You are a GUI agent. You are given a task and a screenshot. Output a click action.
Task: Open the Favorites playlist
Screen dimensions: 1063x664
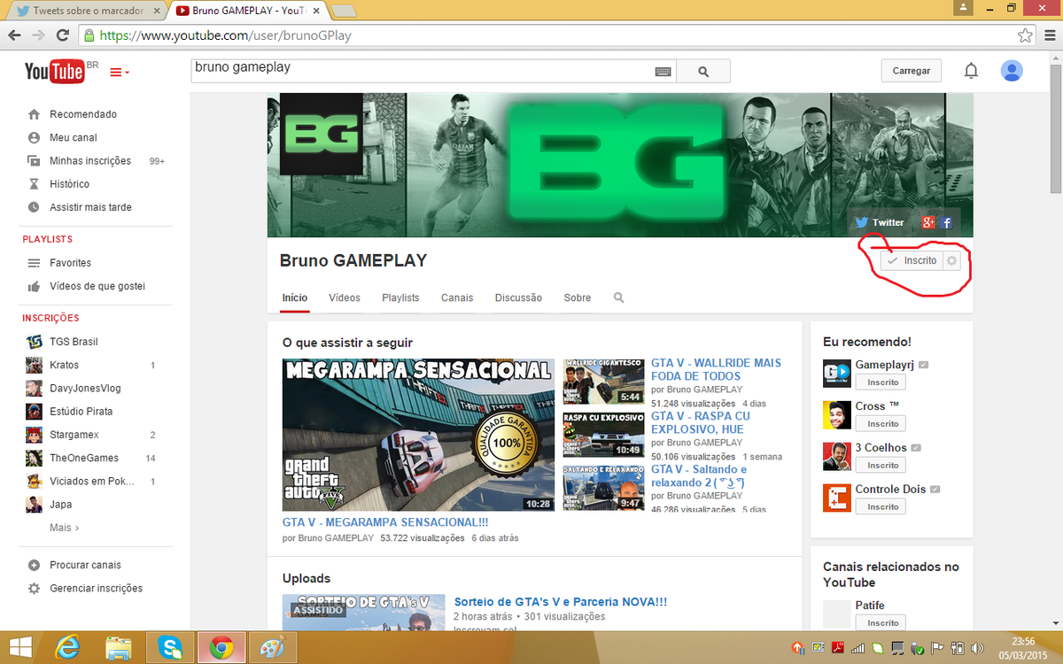click(70, 263)
